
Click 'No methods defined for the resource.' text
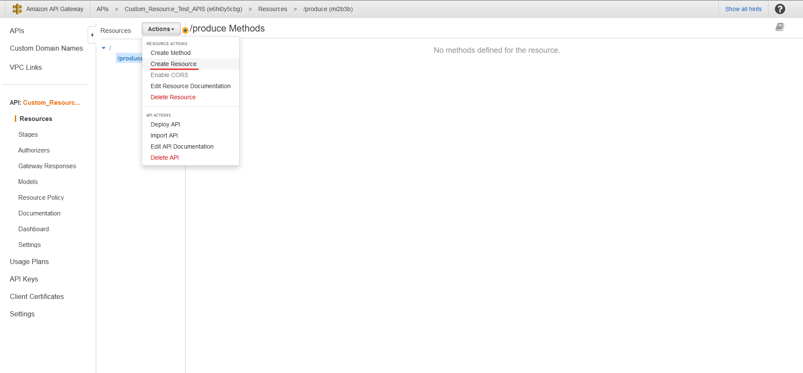tap(497, 50)
